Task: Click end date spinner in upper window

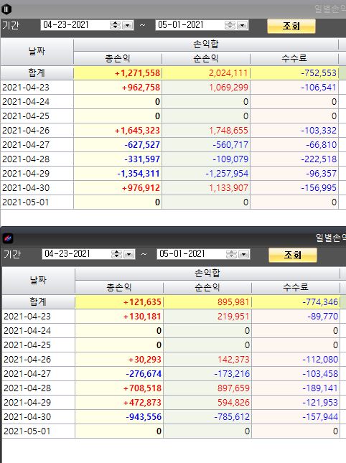Action: [230, 25]
